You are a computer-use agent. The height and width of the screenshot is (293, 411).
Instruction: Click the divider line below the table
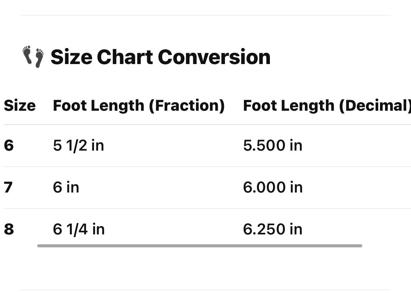[x=205, y=290]
